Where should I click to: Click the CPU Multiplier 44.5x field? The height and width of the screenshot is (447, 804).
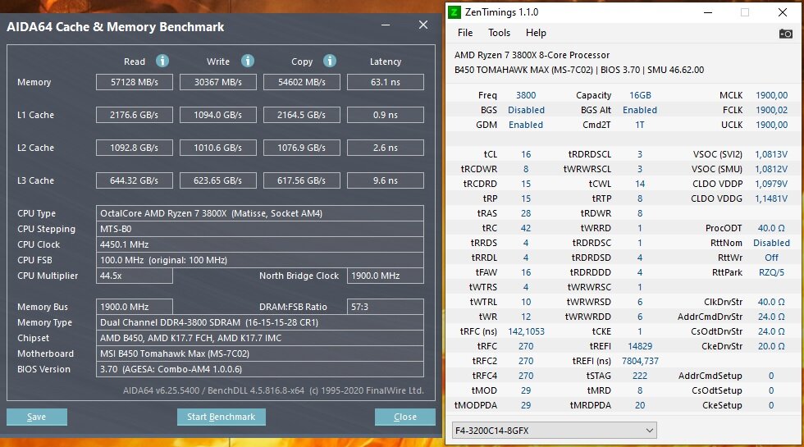135,276
